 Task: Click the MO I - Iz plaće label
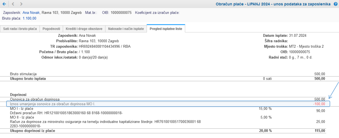(x=22, y=109)
